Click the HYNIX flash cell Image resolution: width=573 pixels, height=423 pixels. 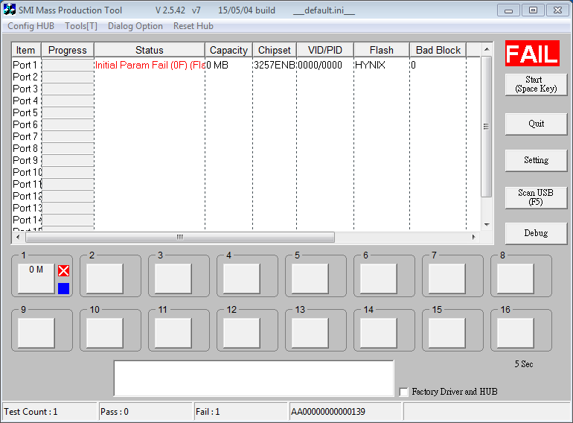click(370, 65)
